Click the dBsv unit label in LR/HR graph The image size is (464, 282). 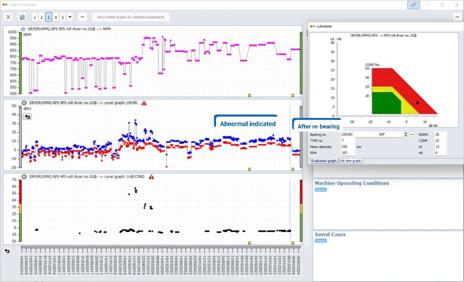click(x=27, y=109)
